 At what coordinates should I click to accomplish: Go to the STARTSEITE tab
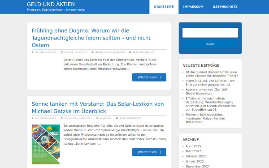164,7
